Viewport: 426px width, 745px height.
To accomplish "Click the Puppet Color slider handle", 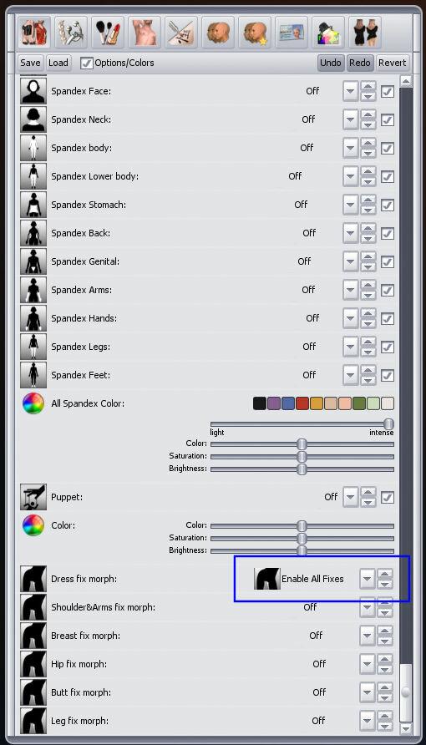I will pos(302,526).
